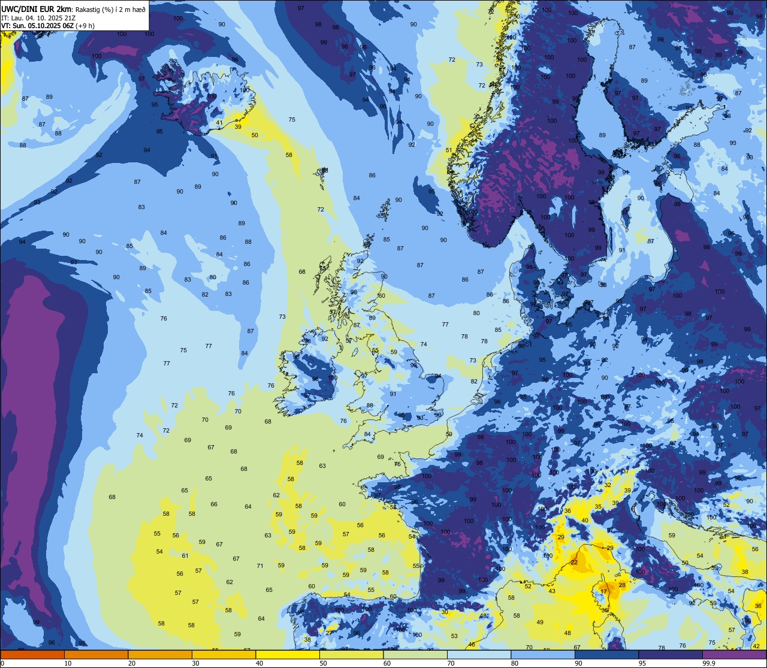Click the 'IT: Lau. 04. 10. 2025 21Z' line
The width and height of the screenshot is (767, 668).
[38, 18]
